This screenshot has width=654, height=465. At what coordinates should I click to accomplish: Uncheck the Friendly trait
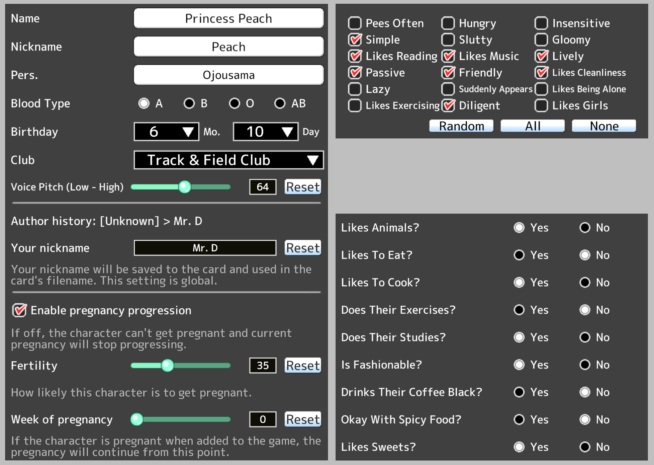448,72
